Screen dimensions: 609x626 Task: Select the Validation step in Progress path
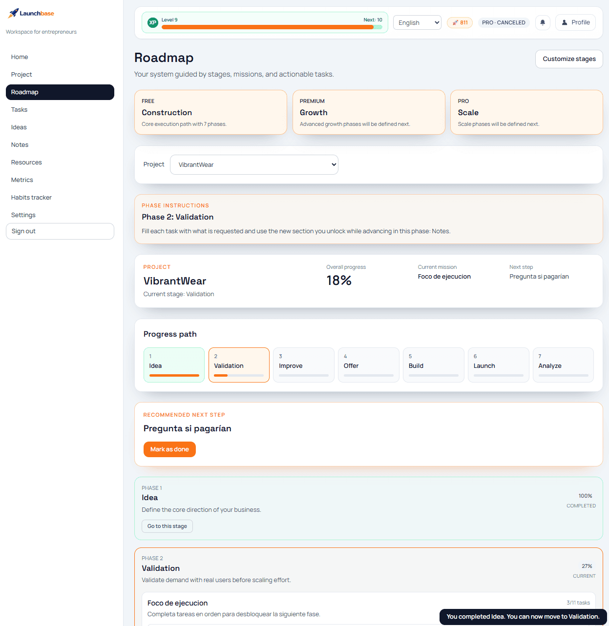239,365
